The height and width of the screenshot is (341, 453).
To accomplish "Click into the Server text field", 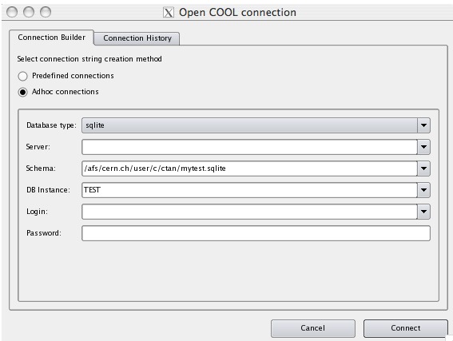I will [x=249, y=147].
